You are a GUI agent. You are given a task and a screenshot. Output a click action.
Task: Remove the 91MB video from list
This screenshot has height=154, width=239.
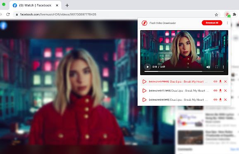225,82
